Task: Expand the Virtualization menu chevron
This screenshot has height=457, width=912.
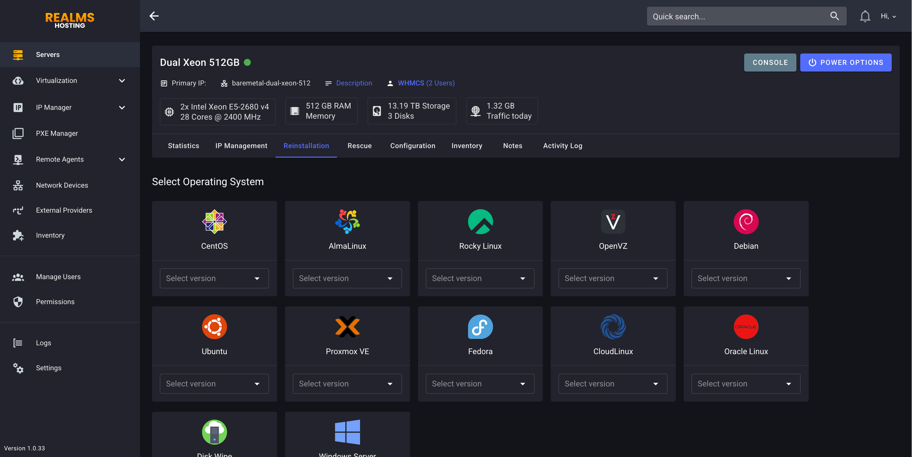Action: tap(122, 81)
